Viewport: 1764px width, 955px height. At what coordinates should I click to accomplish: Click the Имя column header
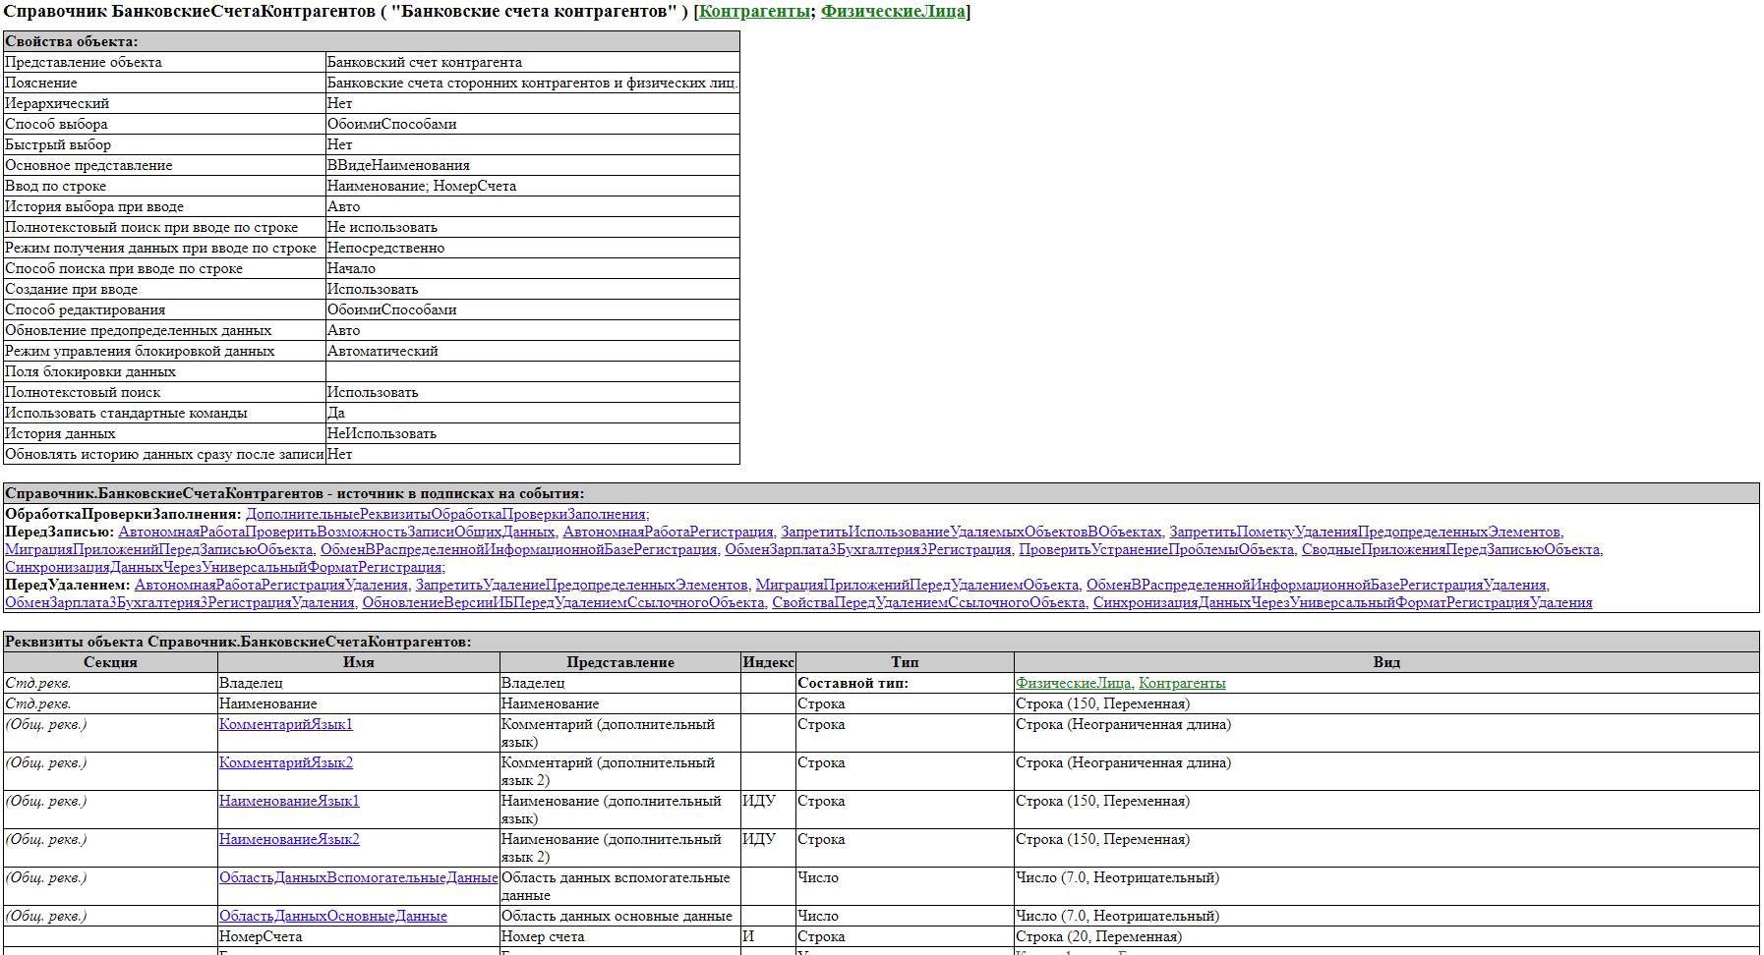[x=359, y=662]
